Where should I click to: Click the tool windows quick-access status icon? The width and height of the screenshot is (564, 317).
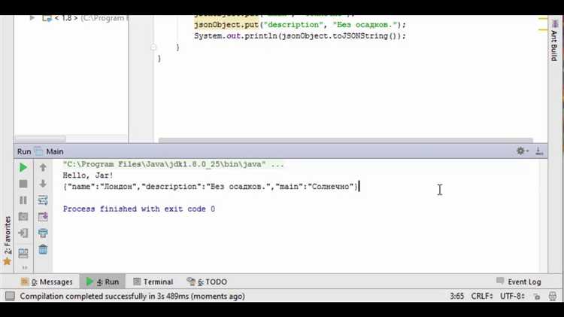tap(10, 297)
